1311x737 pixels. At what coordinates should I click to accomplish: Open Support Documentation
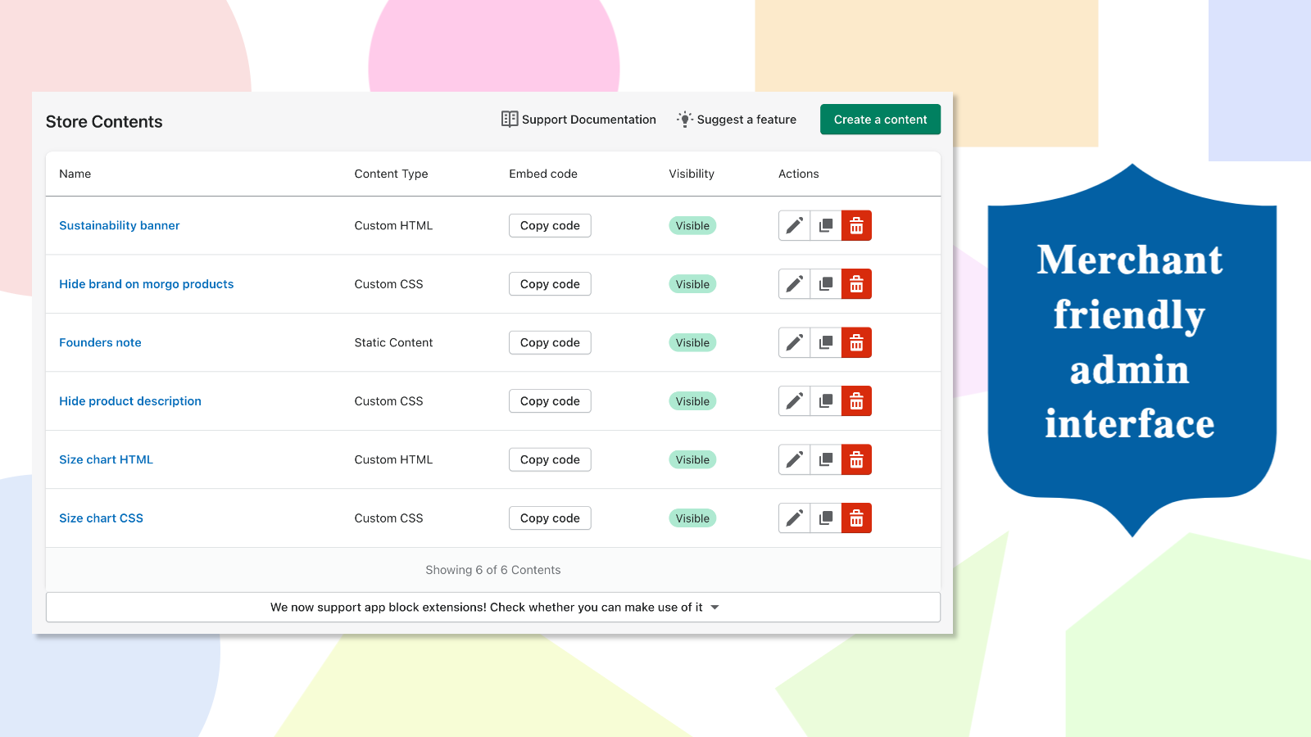point(578,119)
